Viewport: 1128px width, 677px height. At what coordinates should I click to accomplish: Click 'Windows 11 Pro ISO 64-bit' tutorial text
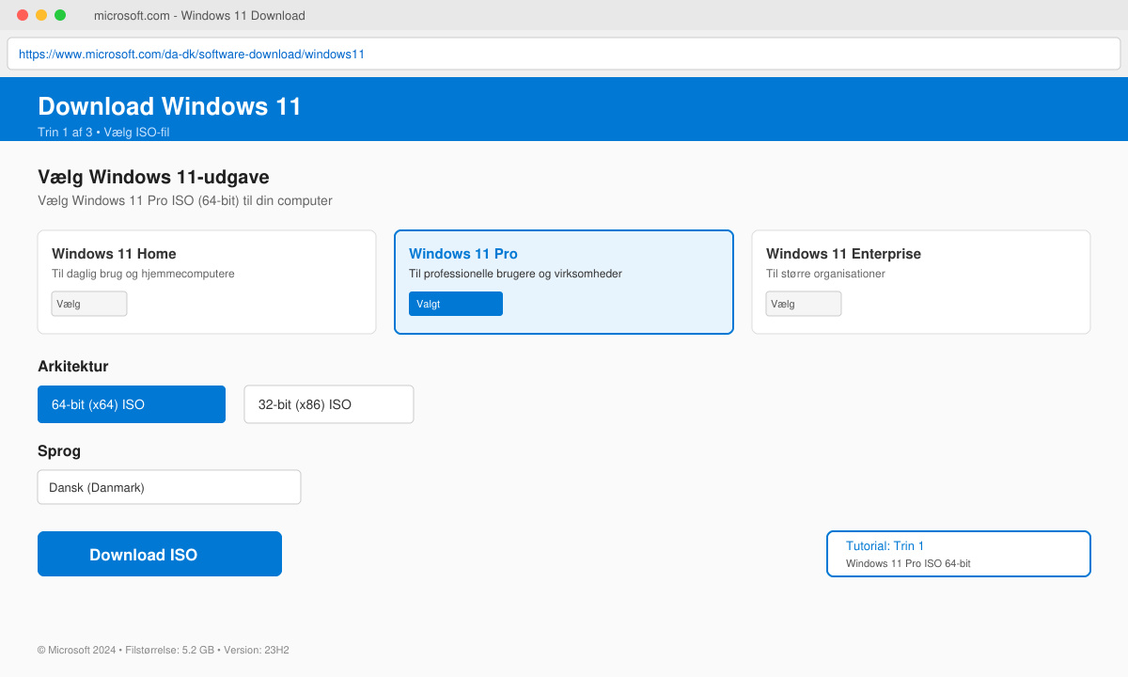(908, 564)
